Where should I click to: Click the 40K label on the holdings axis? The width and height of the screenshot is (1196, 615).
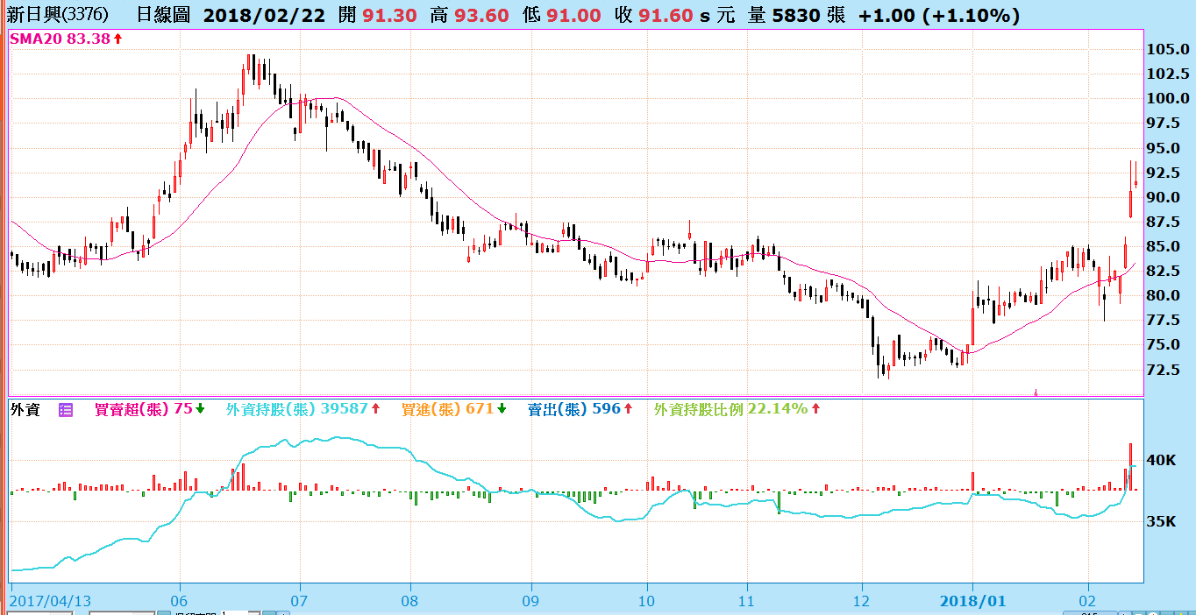[1162, 460]
